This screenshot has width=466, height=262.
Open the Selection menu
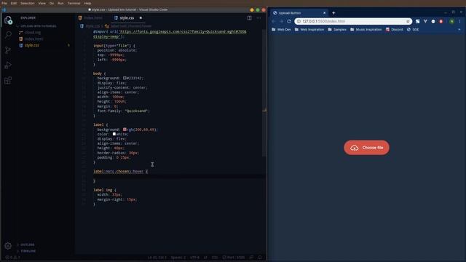pos(28,3)
